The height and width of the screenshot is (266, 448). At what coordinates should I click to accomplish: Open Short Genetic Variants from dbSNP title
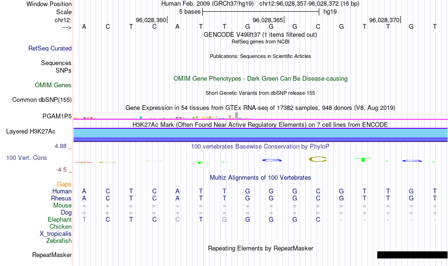pos(260,93)
